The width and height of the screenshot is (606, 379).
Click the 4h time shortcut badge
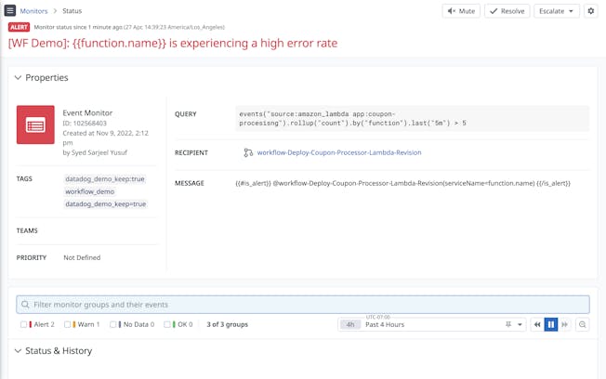point(350,324)
